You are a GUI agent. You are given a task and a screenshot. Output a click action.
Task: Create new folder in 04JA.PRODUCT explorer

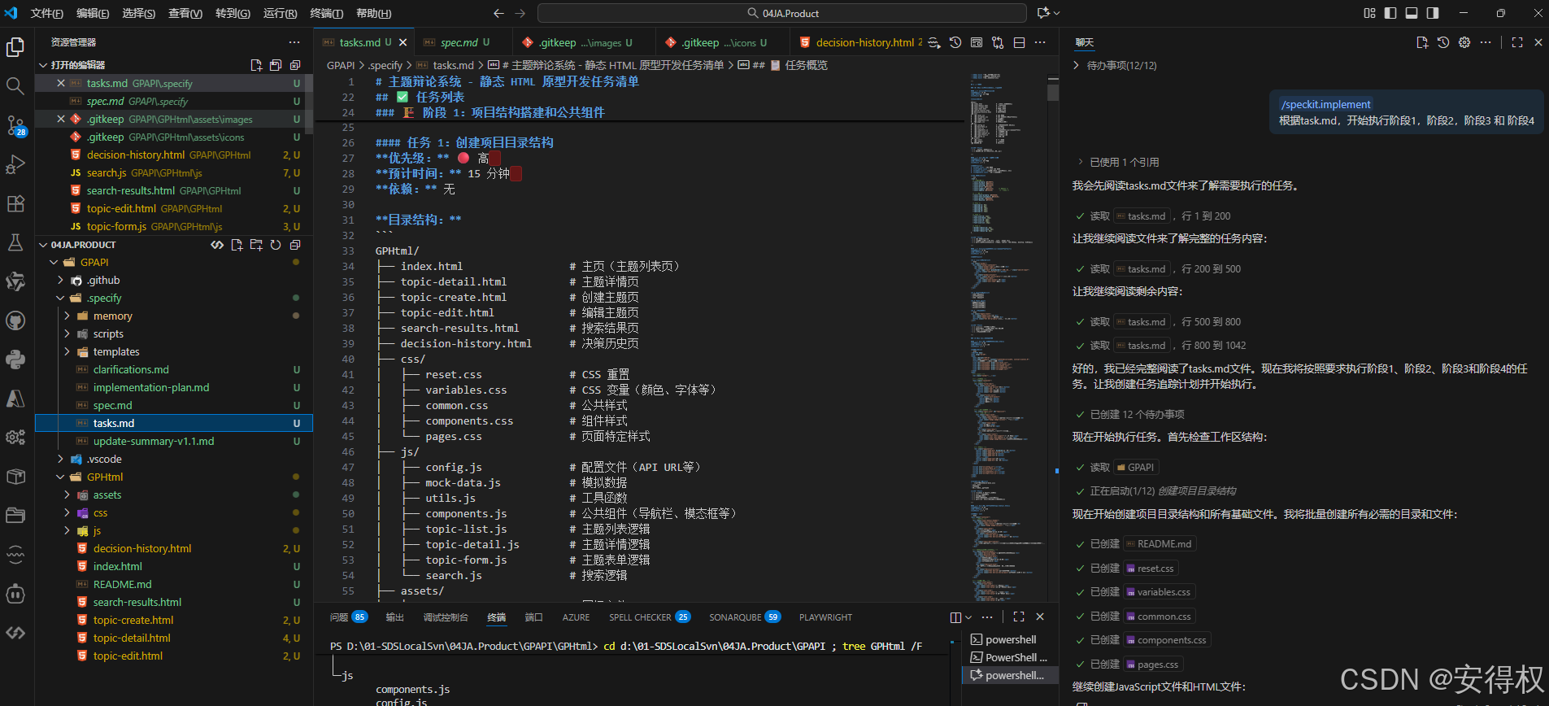256,245
